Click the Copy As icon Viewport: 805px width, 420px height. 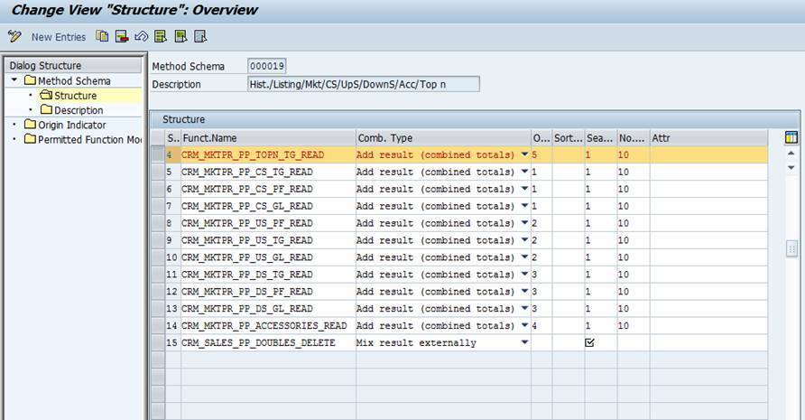(x=102, y=36)
